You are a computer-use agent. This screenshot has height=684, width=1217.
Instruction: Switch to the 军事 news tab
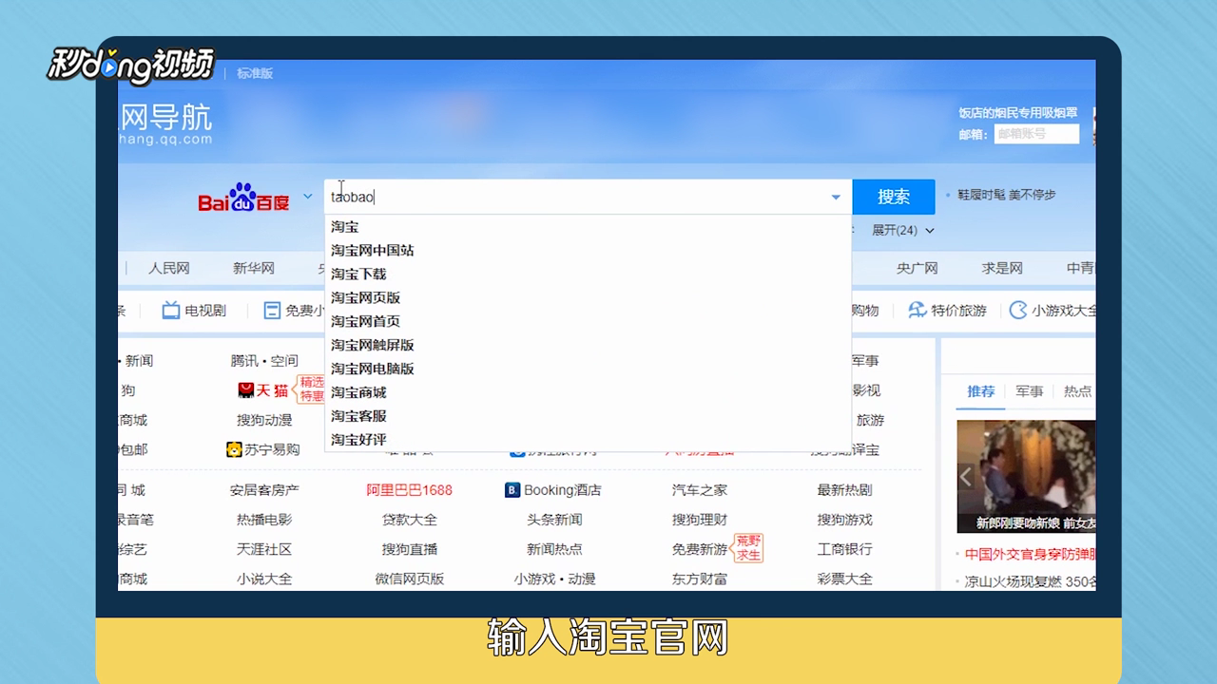point(1029,391)
